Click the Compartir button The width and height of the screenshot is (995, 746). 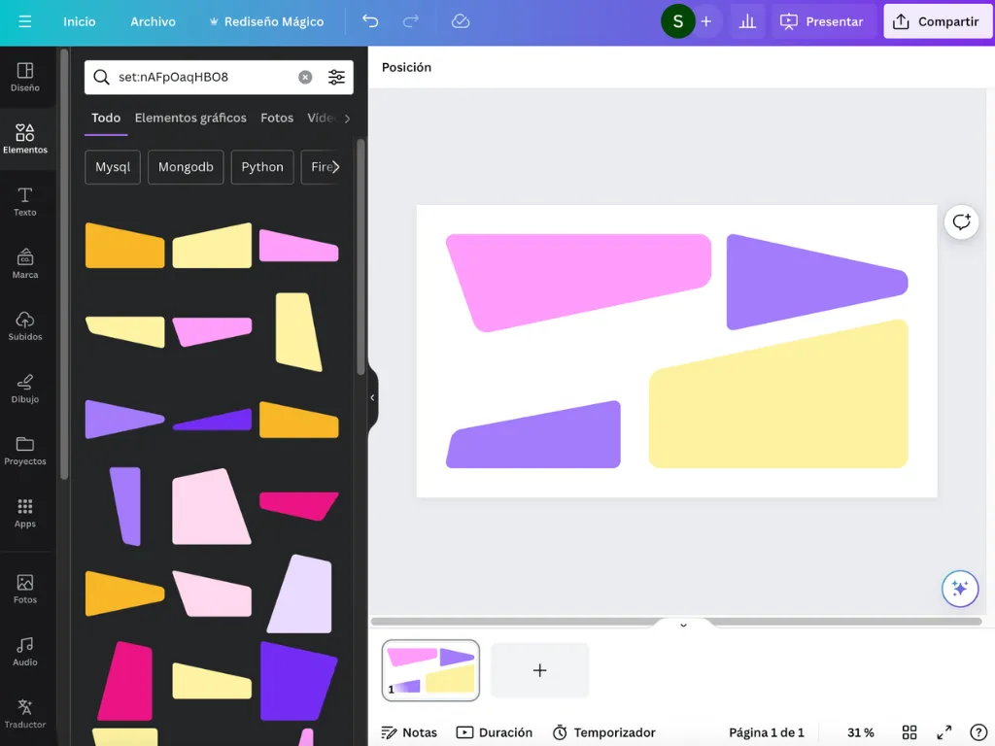click(x=938, y=21)
